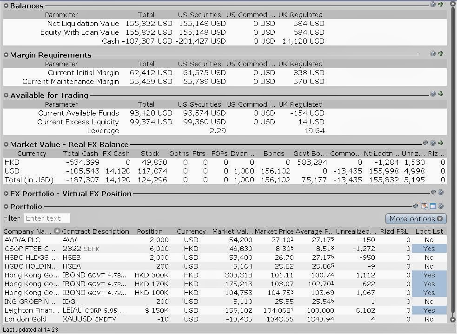Select the IDG contract description

[x=69, y=302]
